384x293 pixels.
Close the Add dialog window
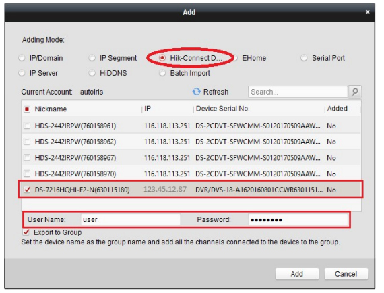click(367, 11)
